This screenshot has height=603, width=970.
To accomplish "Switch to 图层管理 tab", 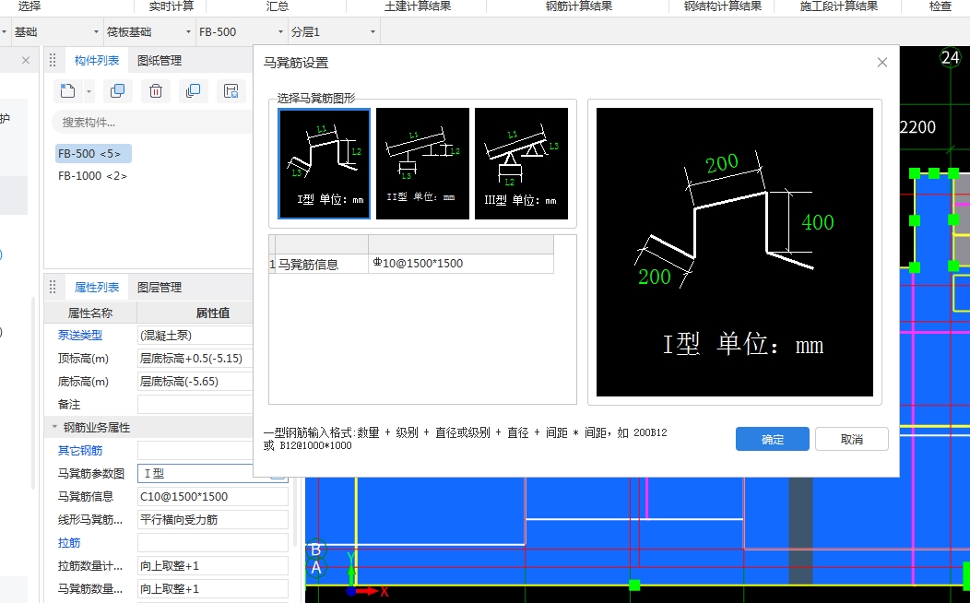I will pyautogui.click(x=159, y=287).
